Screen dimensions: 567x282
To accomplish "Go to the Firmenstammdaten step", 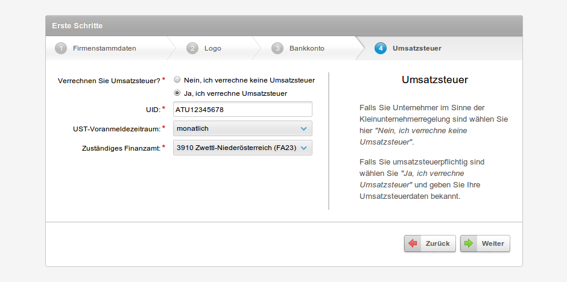I will (104, 48).
